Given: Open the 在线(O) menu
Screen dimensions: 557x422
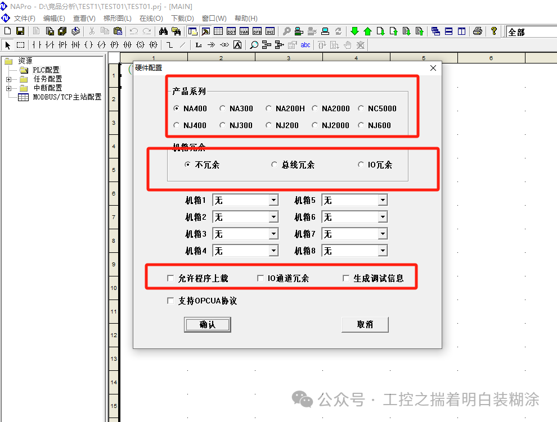Looking at the screenshot, I should [151, 19].
